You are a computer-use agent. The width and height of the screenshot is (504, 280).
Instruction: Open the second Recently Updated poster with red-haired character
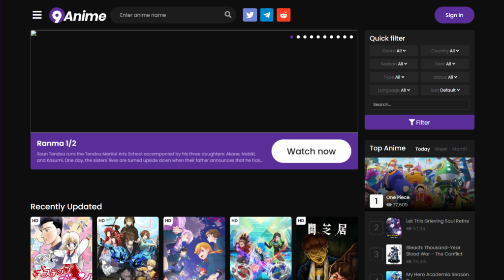click(x=127, y=248)
